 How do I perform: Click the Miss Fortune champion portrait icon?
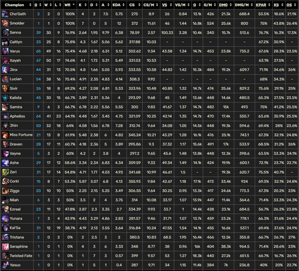[x=5, y=135]
